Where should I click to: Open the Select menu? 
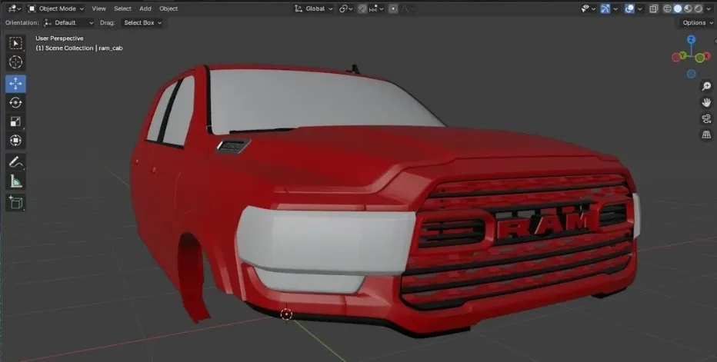pyautogui.click(x=122, y=8)
